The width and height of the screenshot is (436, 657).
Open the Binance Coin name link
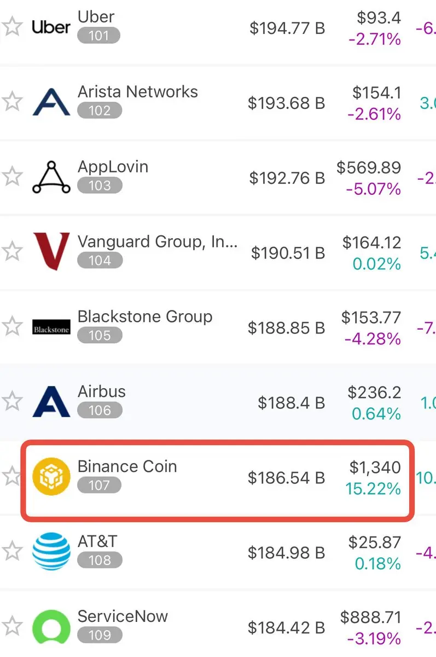[127, 466]
